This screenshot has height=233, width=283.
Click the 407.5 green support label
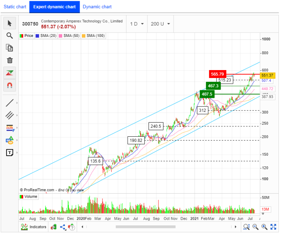(x=207, y=94)
